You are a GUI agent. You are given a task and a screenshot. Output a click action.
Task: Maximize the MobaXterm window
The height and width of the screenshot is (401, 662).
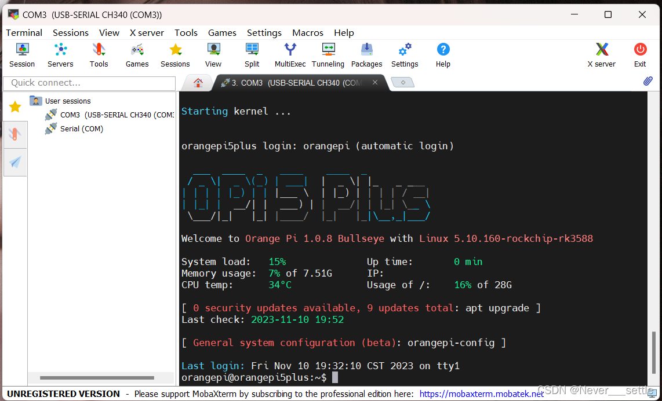pyautogui.click(x=608, y=14)
